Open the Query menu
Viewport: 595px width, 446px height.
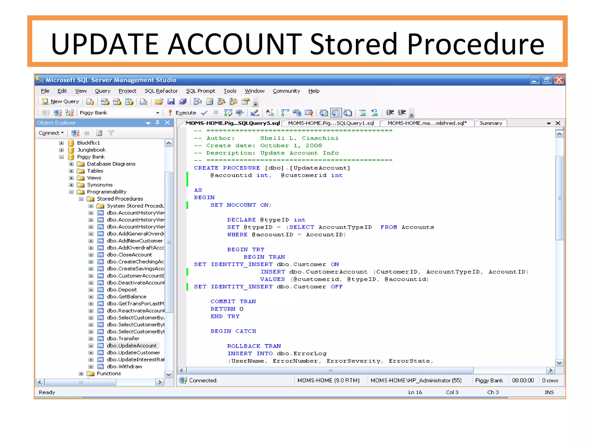pyautogui.click(x=103, y=91)
